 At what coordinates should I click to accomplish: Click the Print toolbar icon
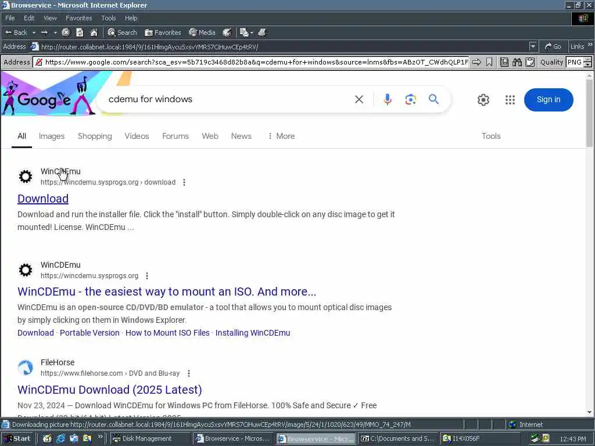click(x=262, y=33)
